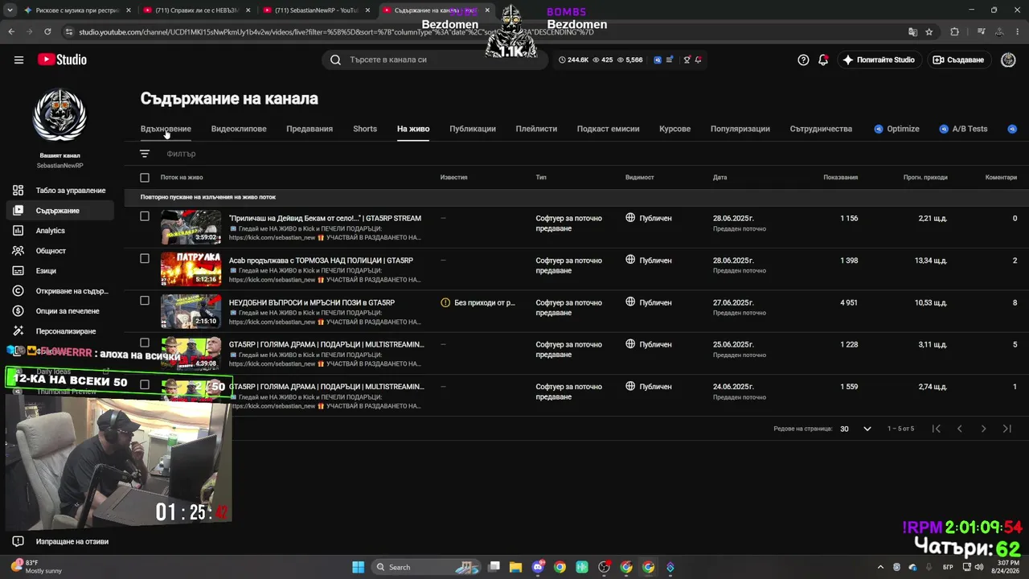
Task: Open the account avatar menu
Action: [1008, 60]
